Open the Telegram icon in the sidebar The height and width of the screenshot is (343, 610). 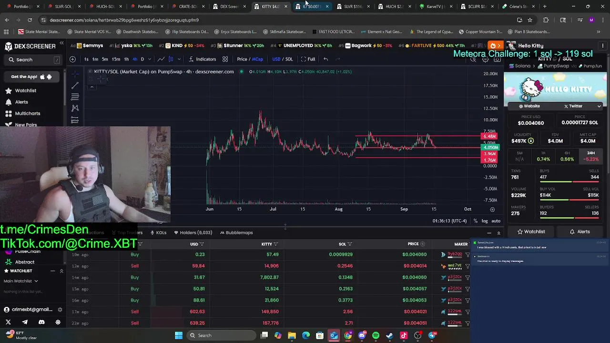(x=25, y=322)
